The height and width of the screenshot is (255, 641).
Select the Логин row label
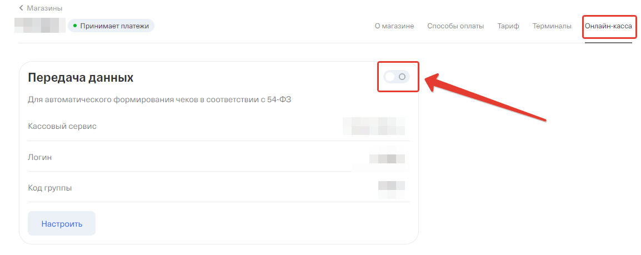point(39,157)
